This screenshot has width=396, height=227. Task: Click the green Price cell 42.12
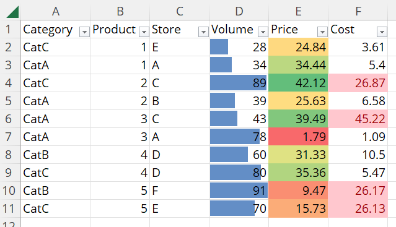(298, 83)
